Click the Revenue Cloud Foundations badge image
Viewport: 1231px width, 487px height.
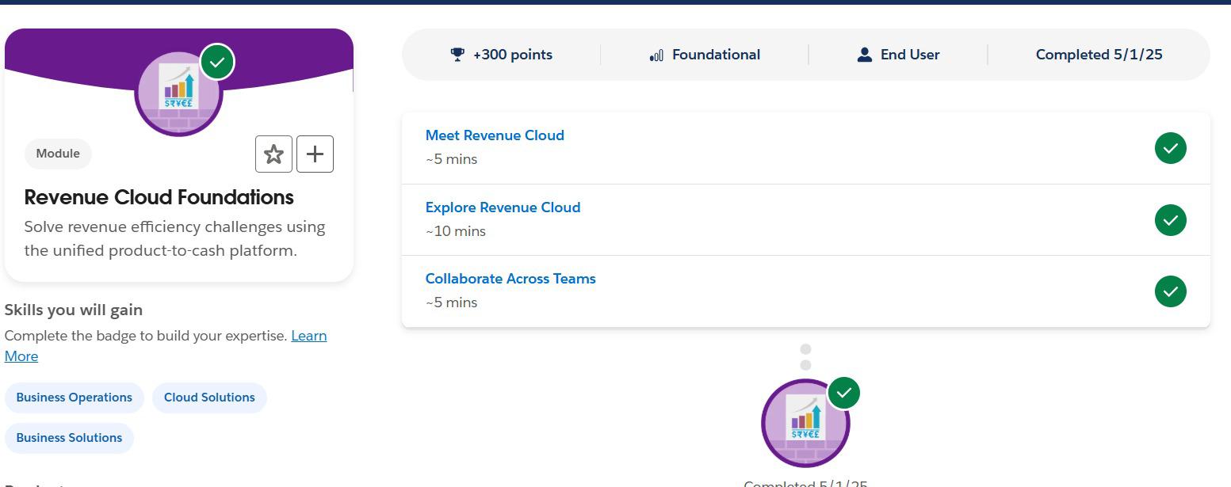[x=179, y=93]
